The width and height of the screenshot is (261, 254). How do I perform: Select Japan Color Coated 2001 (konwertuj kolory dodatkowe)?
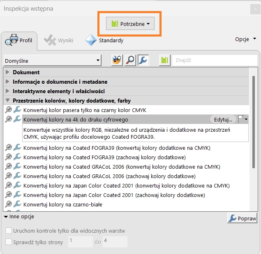[127, 186]
